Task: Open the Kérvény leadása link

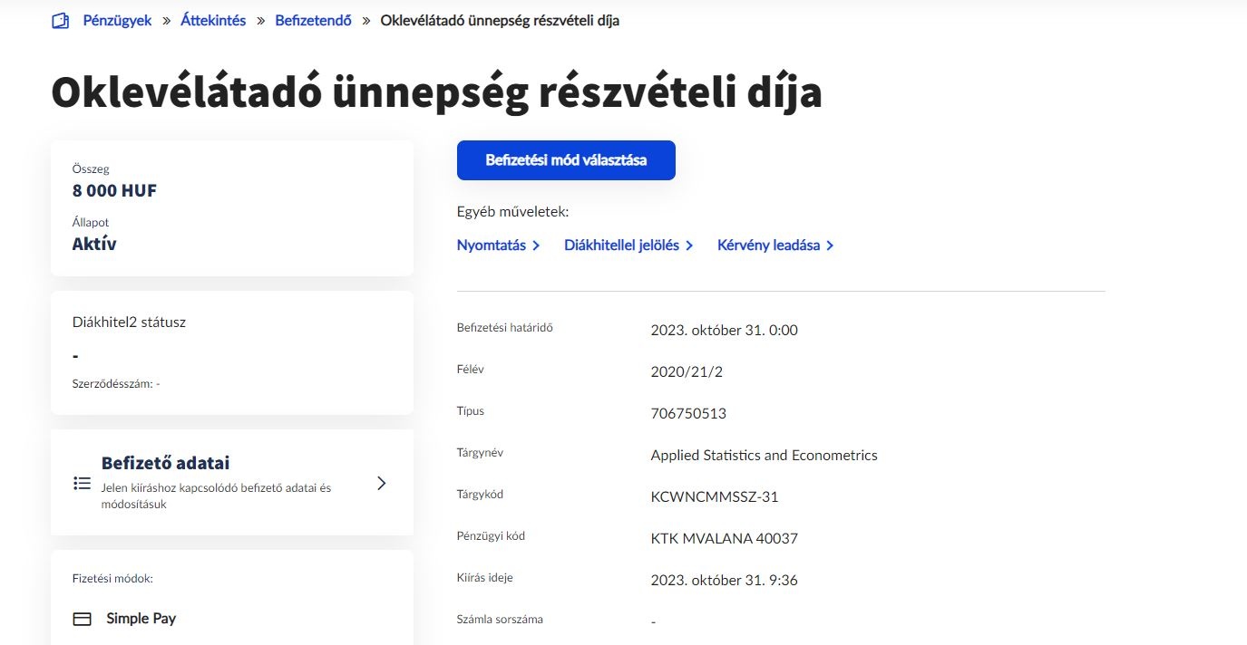Action: (768, 245)
